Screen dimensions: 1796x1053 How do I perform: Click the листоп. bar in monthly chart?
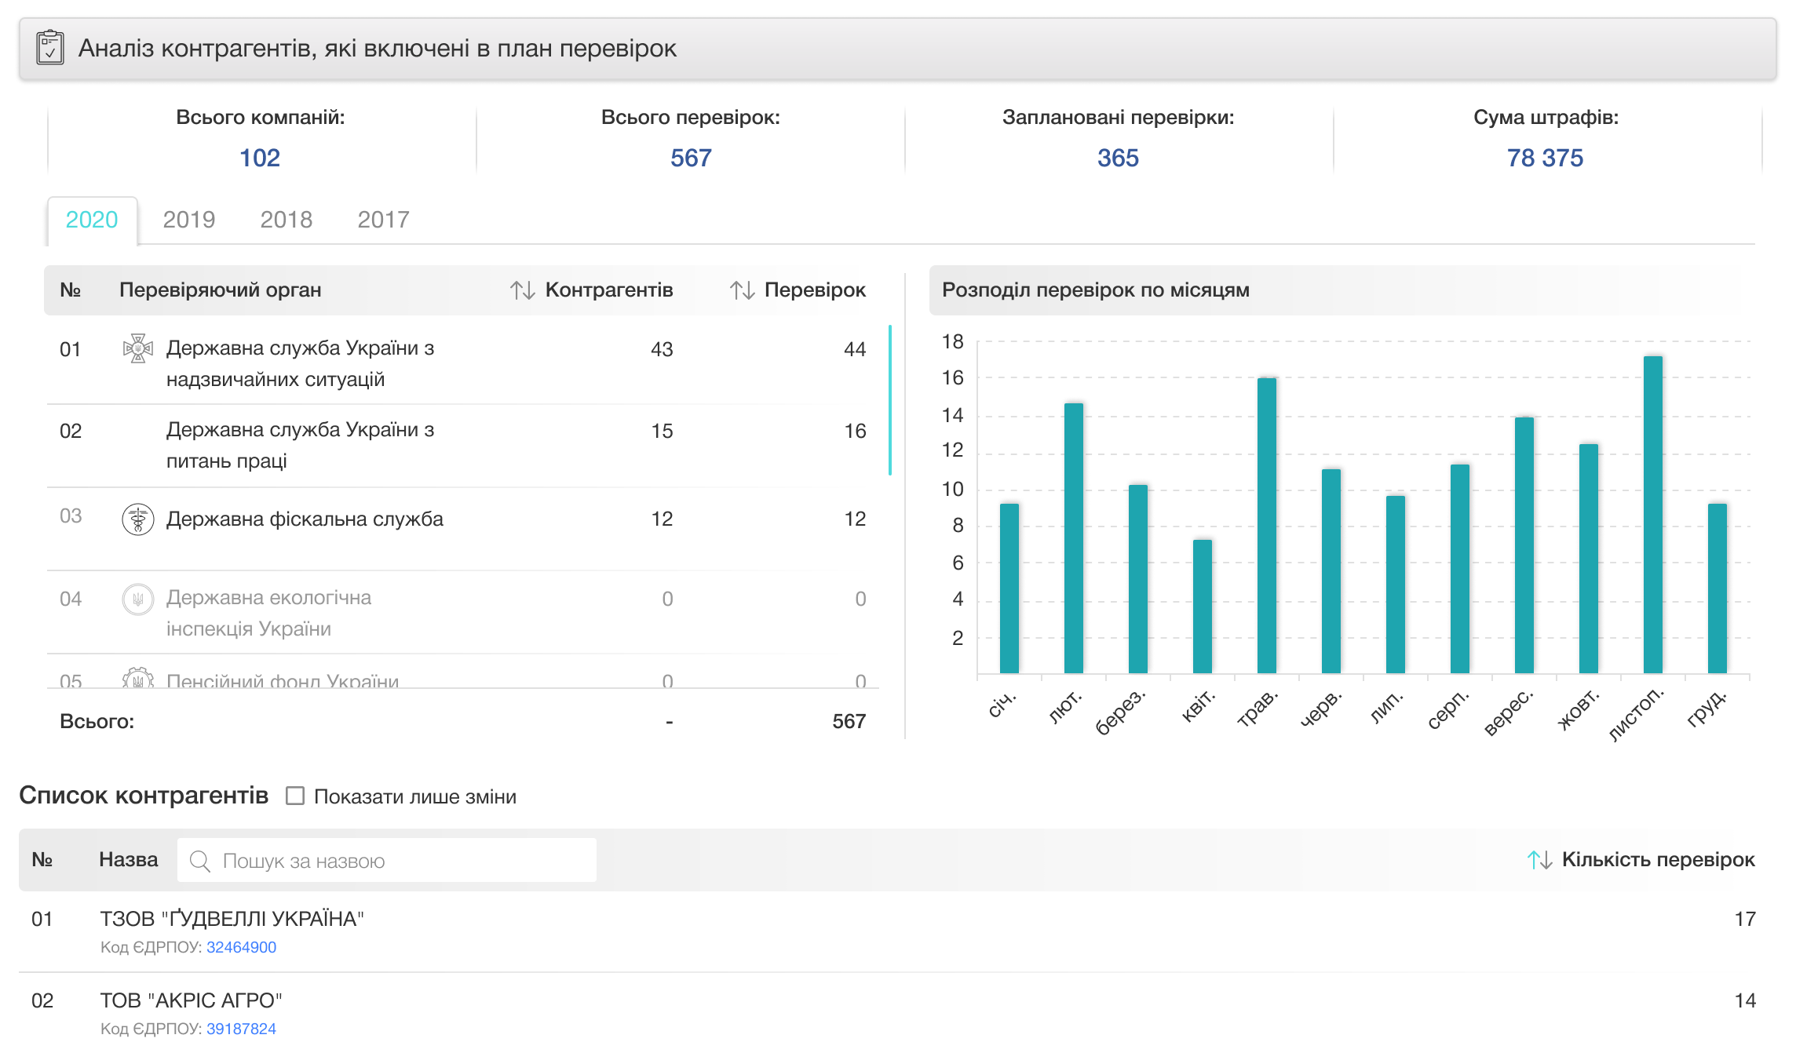pos(1652,515)
